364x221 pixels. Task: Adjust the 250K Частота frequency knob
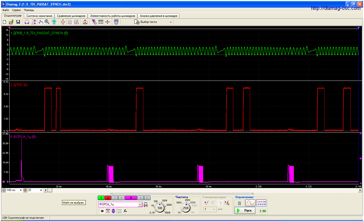(x=186, y=208)
